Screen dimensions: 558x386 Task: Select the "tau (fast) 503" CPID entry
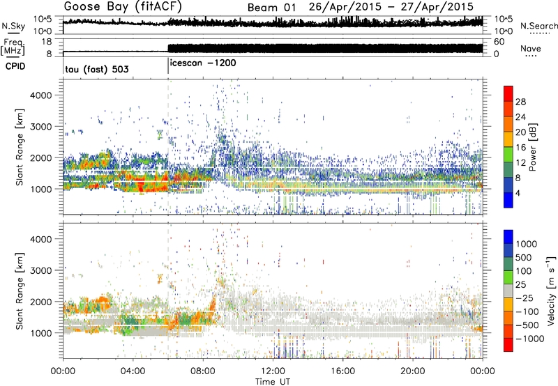(97, 69)
